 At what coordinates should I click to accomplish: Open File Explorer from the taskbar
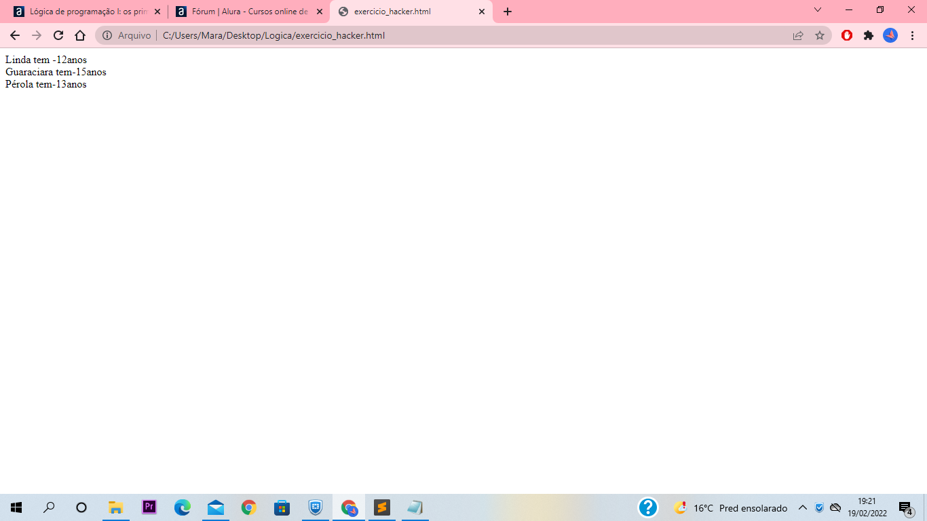[116, 507]
